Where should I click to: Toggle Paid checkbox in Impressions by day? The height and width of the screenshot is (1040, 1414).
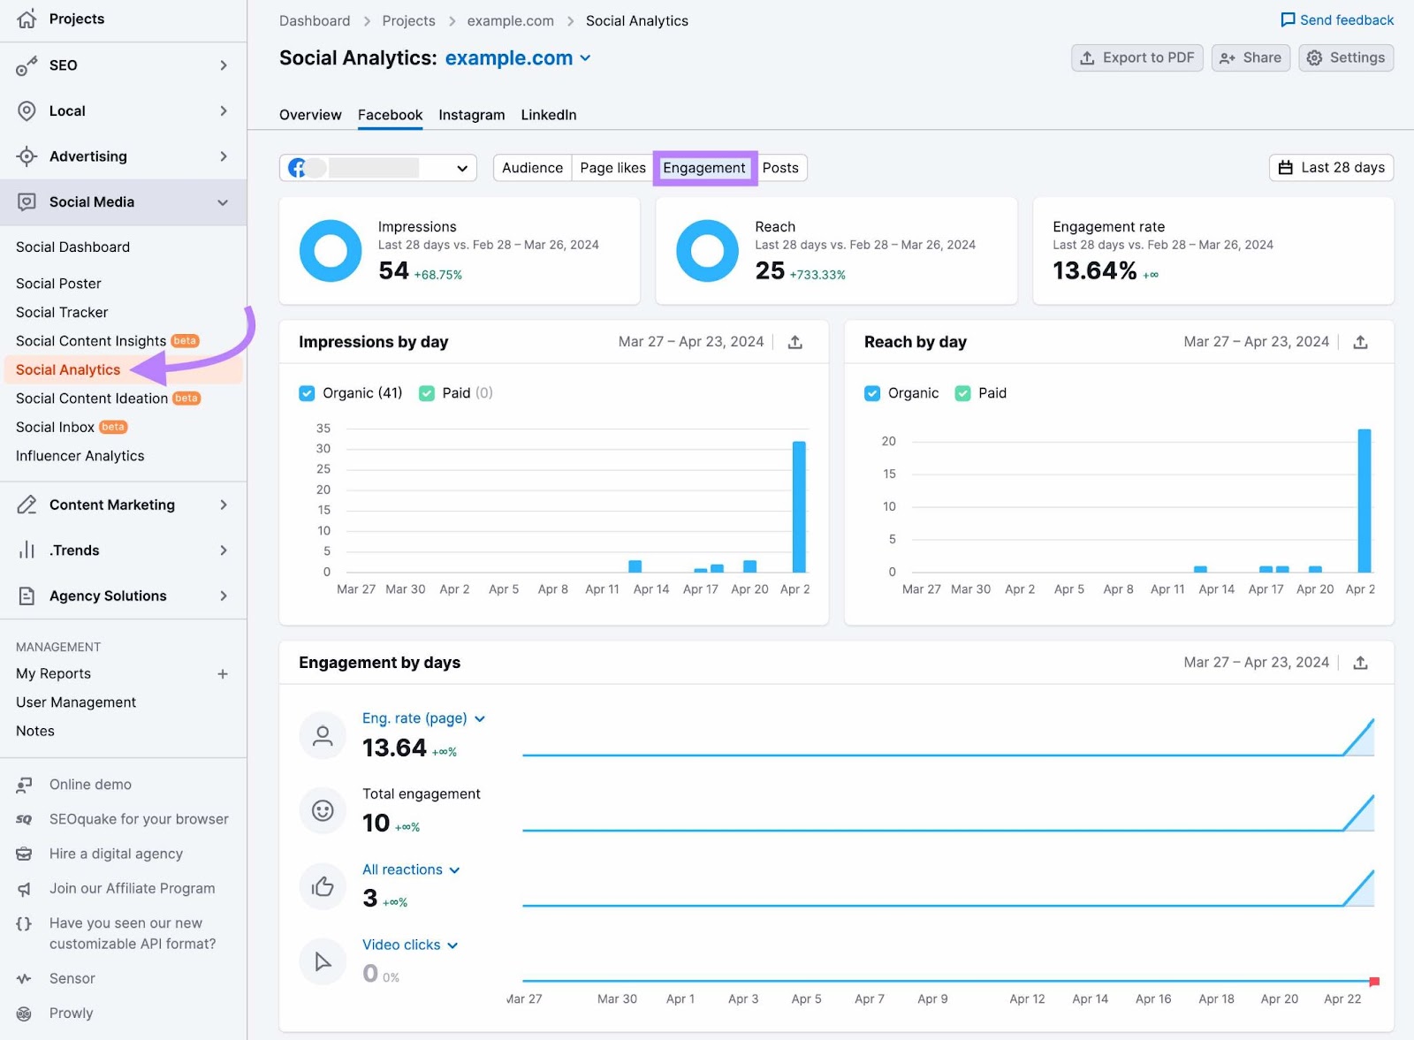[427, 393]
